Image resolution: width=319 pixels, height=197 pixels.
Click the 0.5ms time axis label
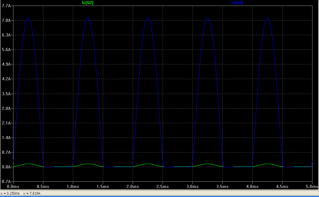coord(43,186)
